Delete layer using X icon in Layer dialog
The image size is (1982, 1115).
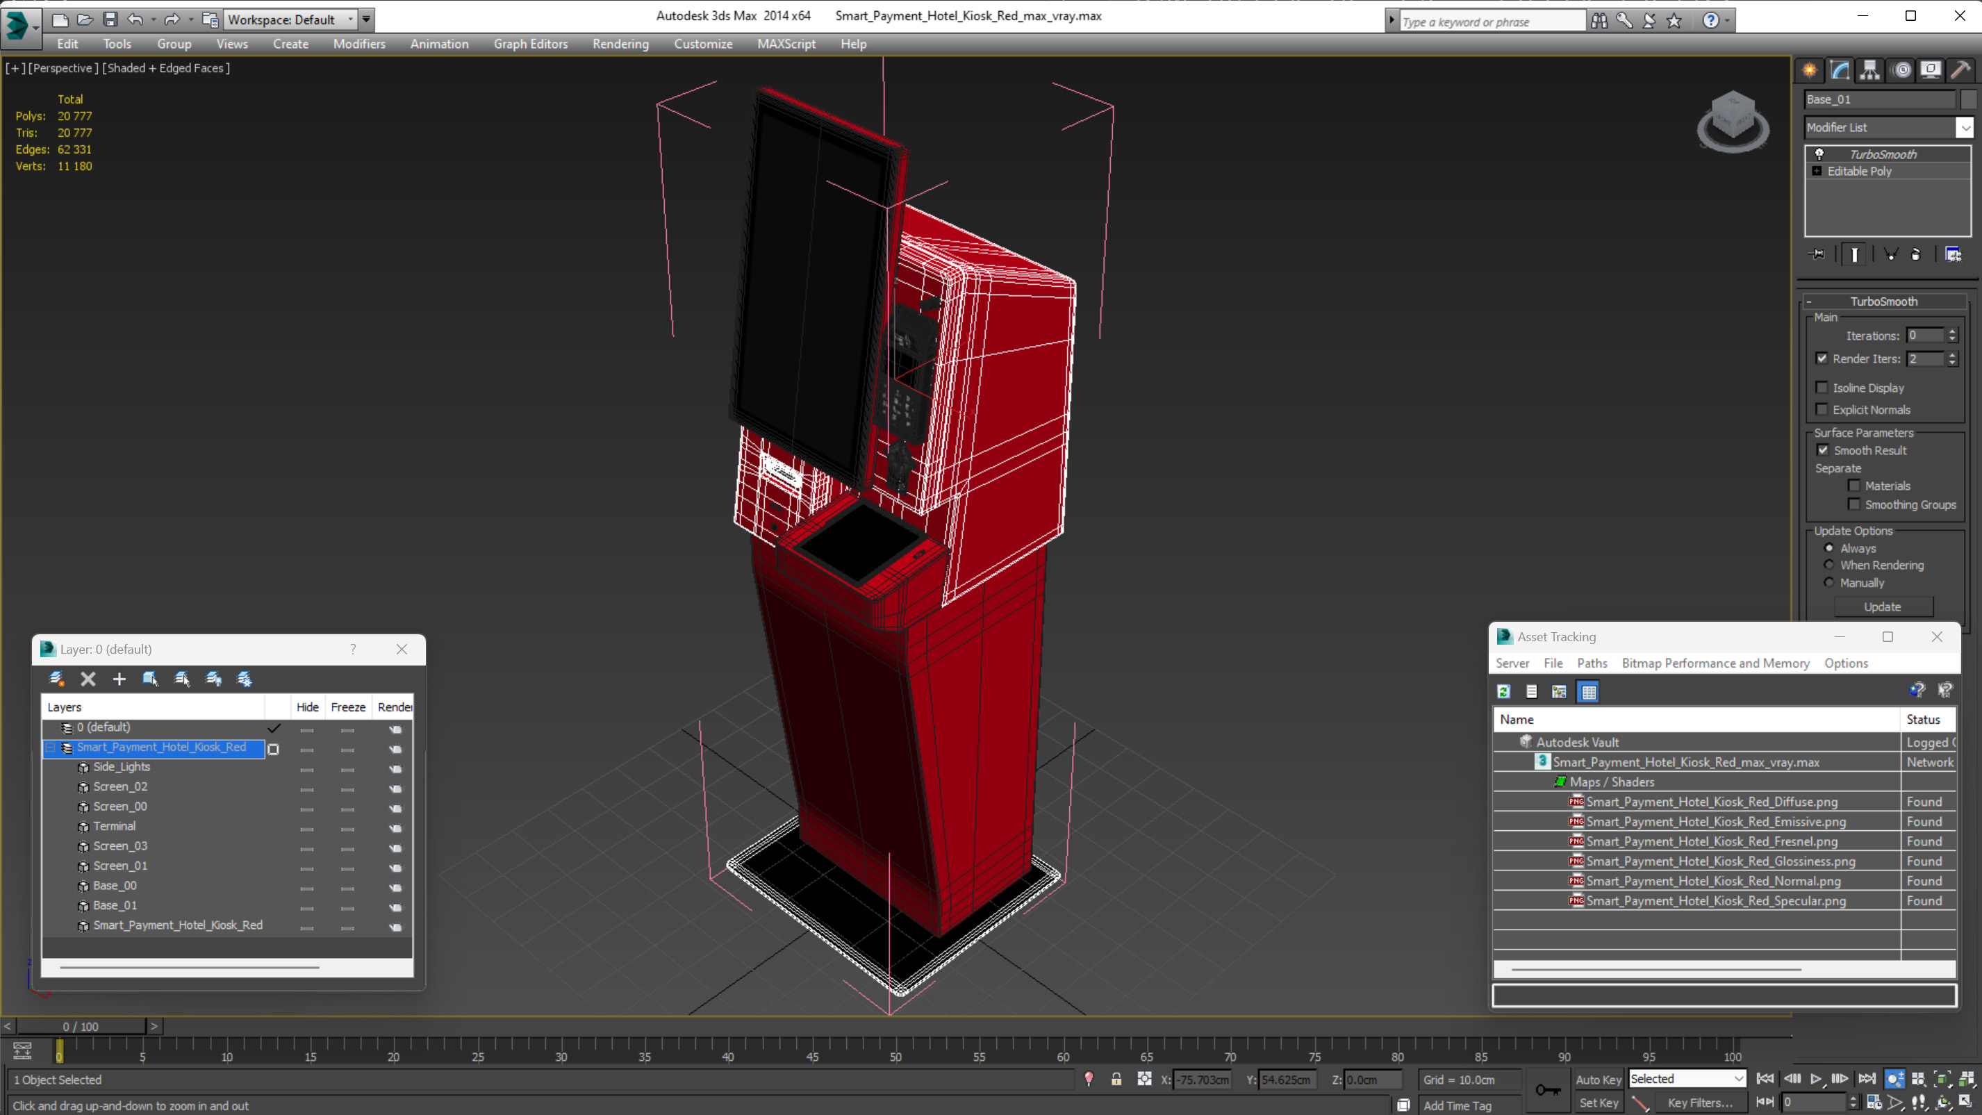pos(88,679)
